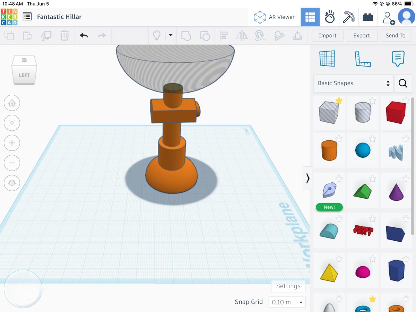Favorite the green Roof star
This screenshot has width=416, height=312.
pyautogui.click(x=372, y=179)
